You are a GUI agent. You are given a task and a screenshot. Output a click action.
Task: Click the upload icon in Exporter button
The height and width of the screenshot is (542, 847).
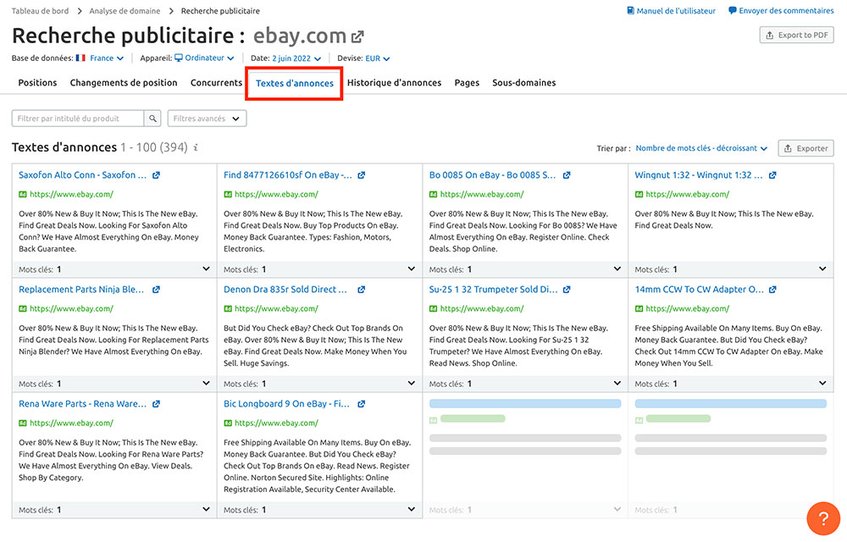pos(788,148)
